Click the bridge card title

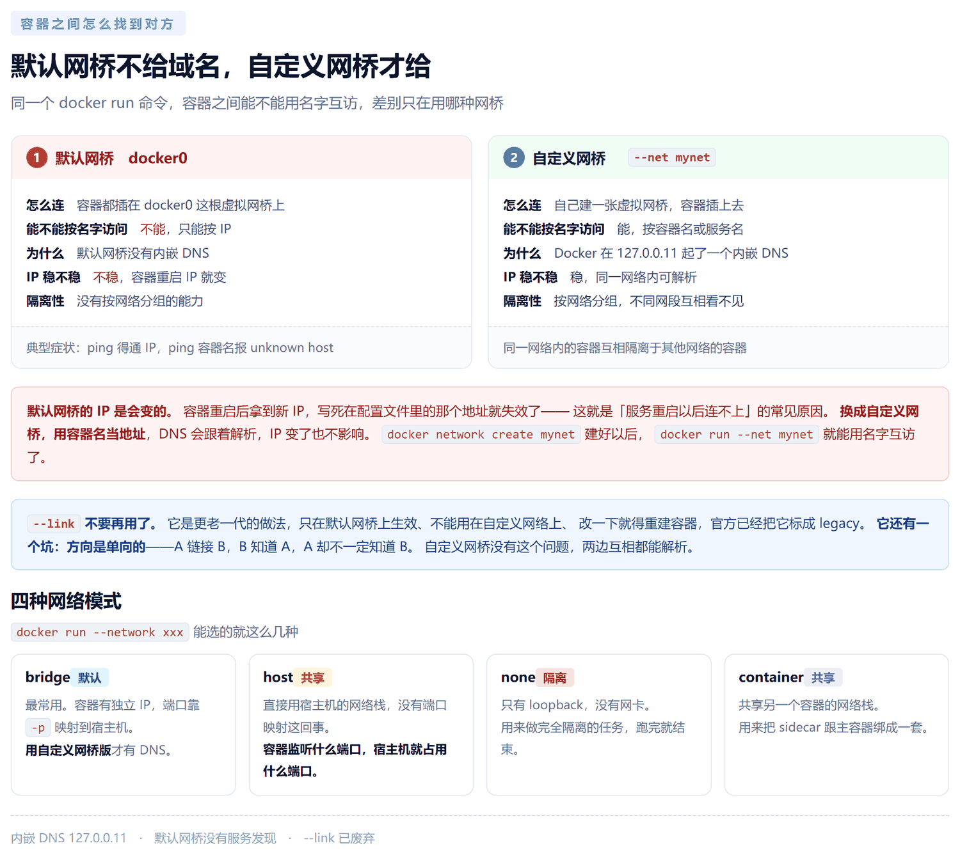pos(48,677)
